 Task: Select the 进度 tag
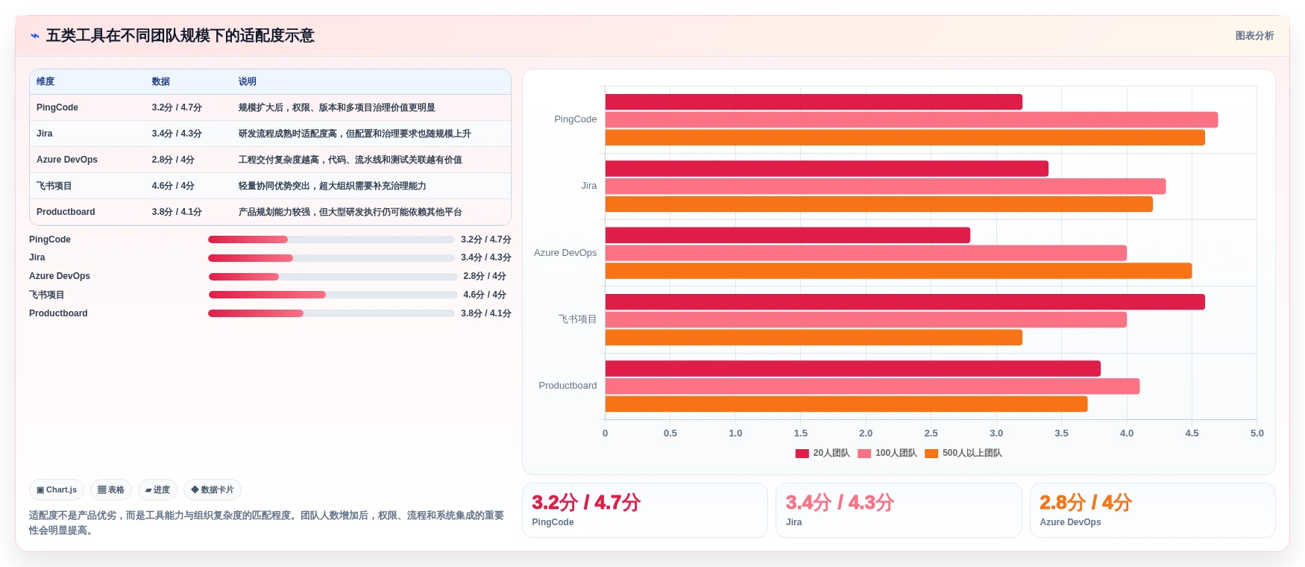click(157, 490)
